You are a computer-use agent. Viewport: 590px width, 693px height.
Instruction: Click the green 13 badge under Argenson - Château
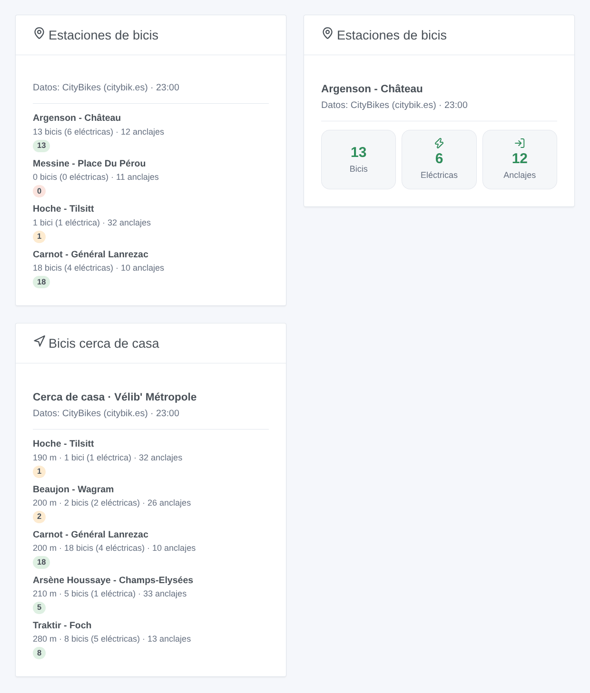pos(41,146)
